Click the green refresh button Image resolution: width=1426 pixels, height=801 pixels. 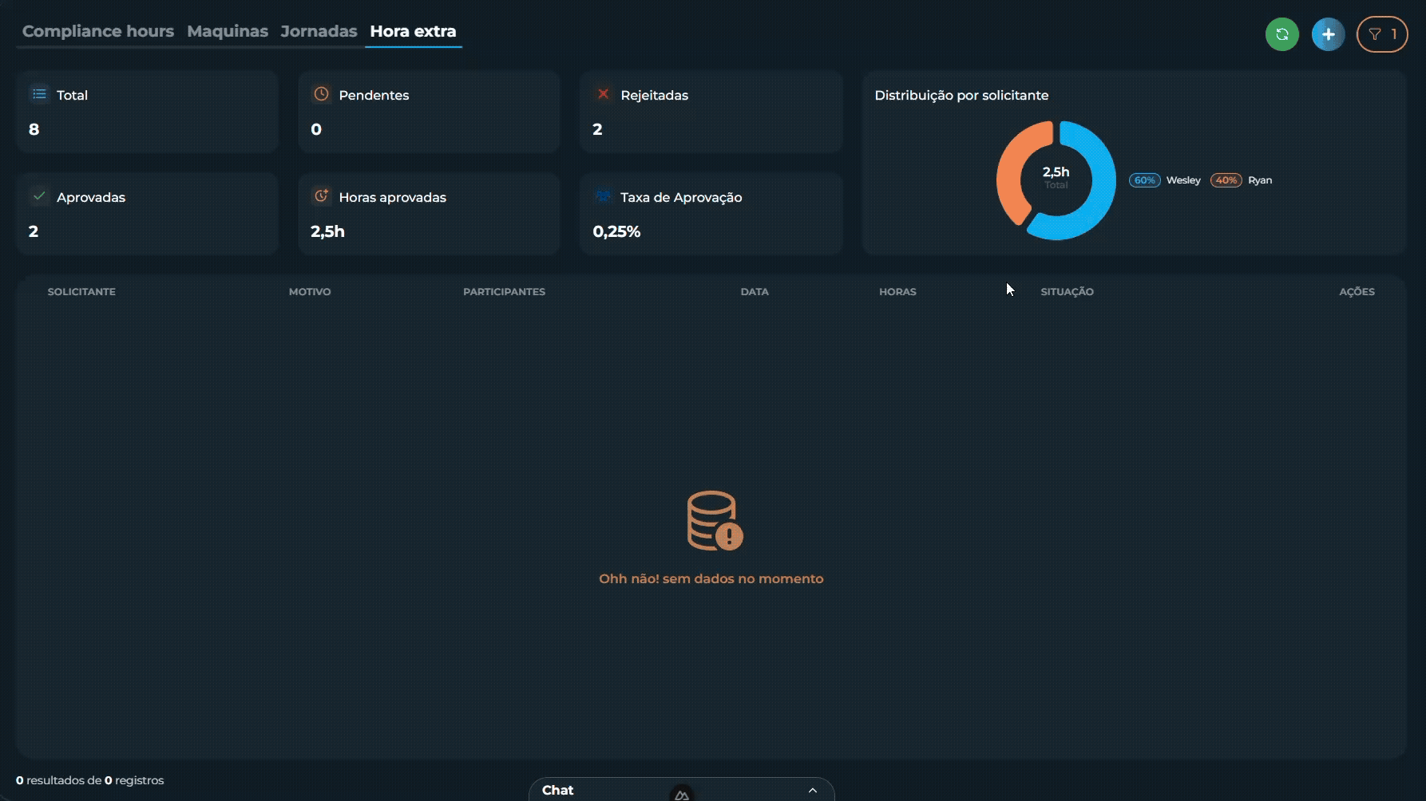1282,34
